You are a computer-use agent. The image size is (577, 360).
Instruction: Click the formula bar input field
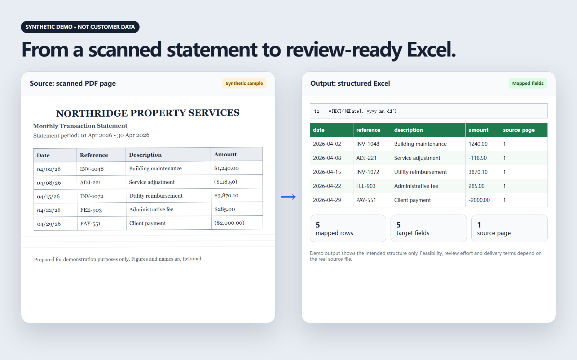tap(428, 111)
